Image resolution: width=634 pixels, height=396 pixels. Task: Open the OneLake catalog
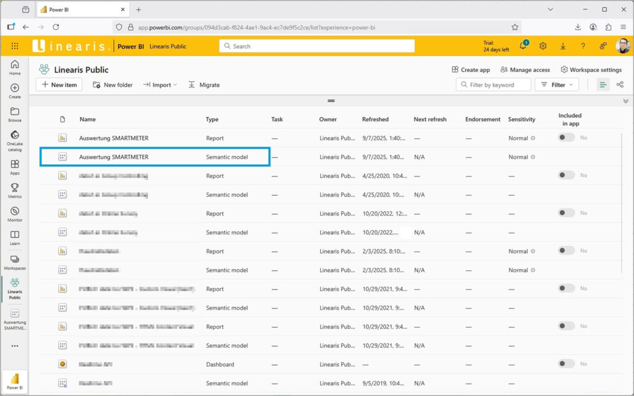tap(15, 141)
